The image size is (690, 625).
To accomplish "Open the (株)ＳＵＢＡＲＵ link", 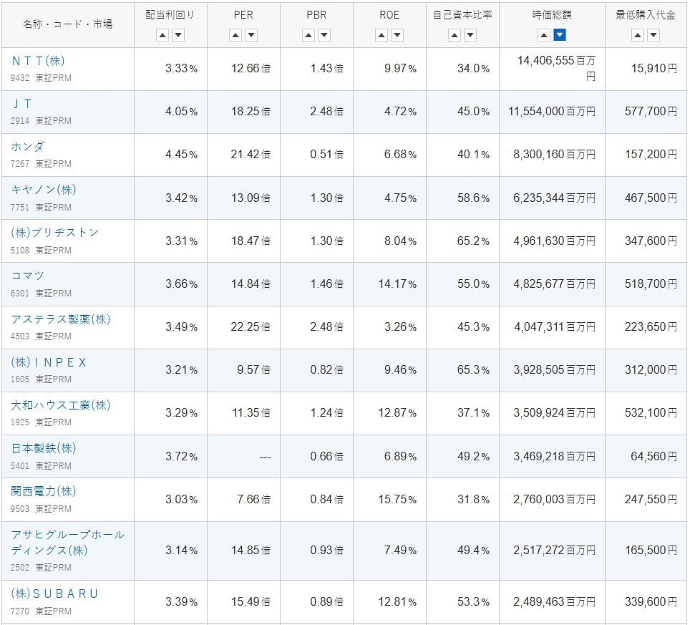I will coord(54,593).
